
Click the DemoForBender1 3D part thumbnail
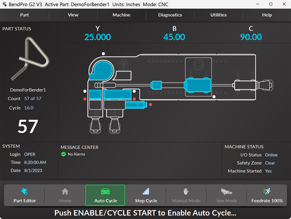click(30, 59)
